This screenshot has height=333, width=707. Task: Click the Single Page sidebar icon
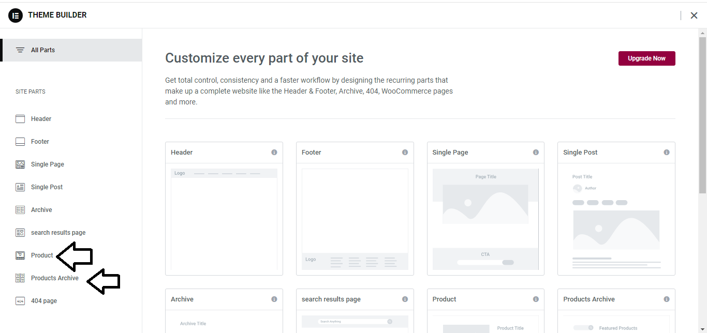coord(20,164)
